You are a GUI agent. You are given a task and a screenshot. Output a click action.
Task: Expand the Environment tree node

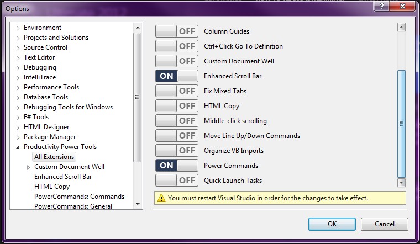tap(18, 28)
